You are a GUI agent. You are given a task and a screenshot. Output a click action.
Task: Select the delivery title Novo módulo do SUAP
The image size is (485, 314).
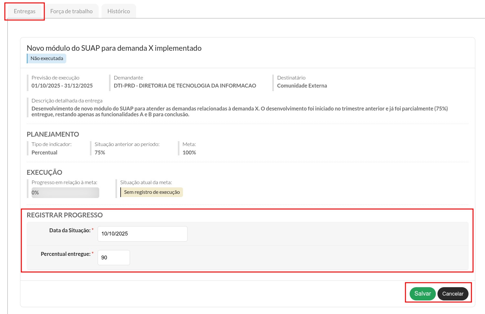tap(114, 48)
